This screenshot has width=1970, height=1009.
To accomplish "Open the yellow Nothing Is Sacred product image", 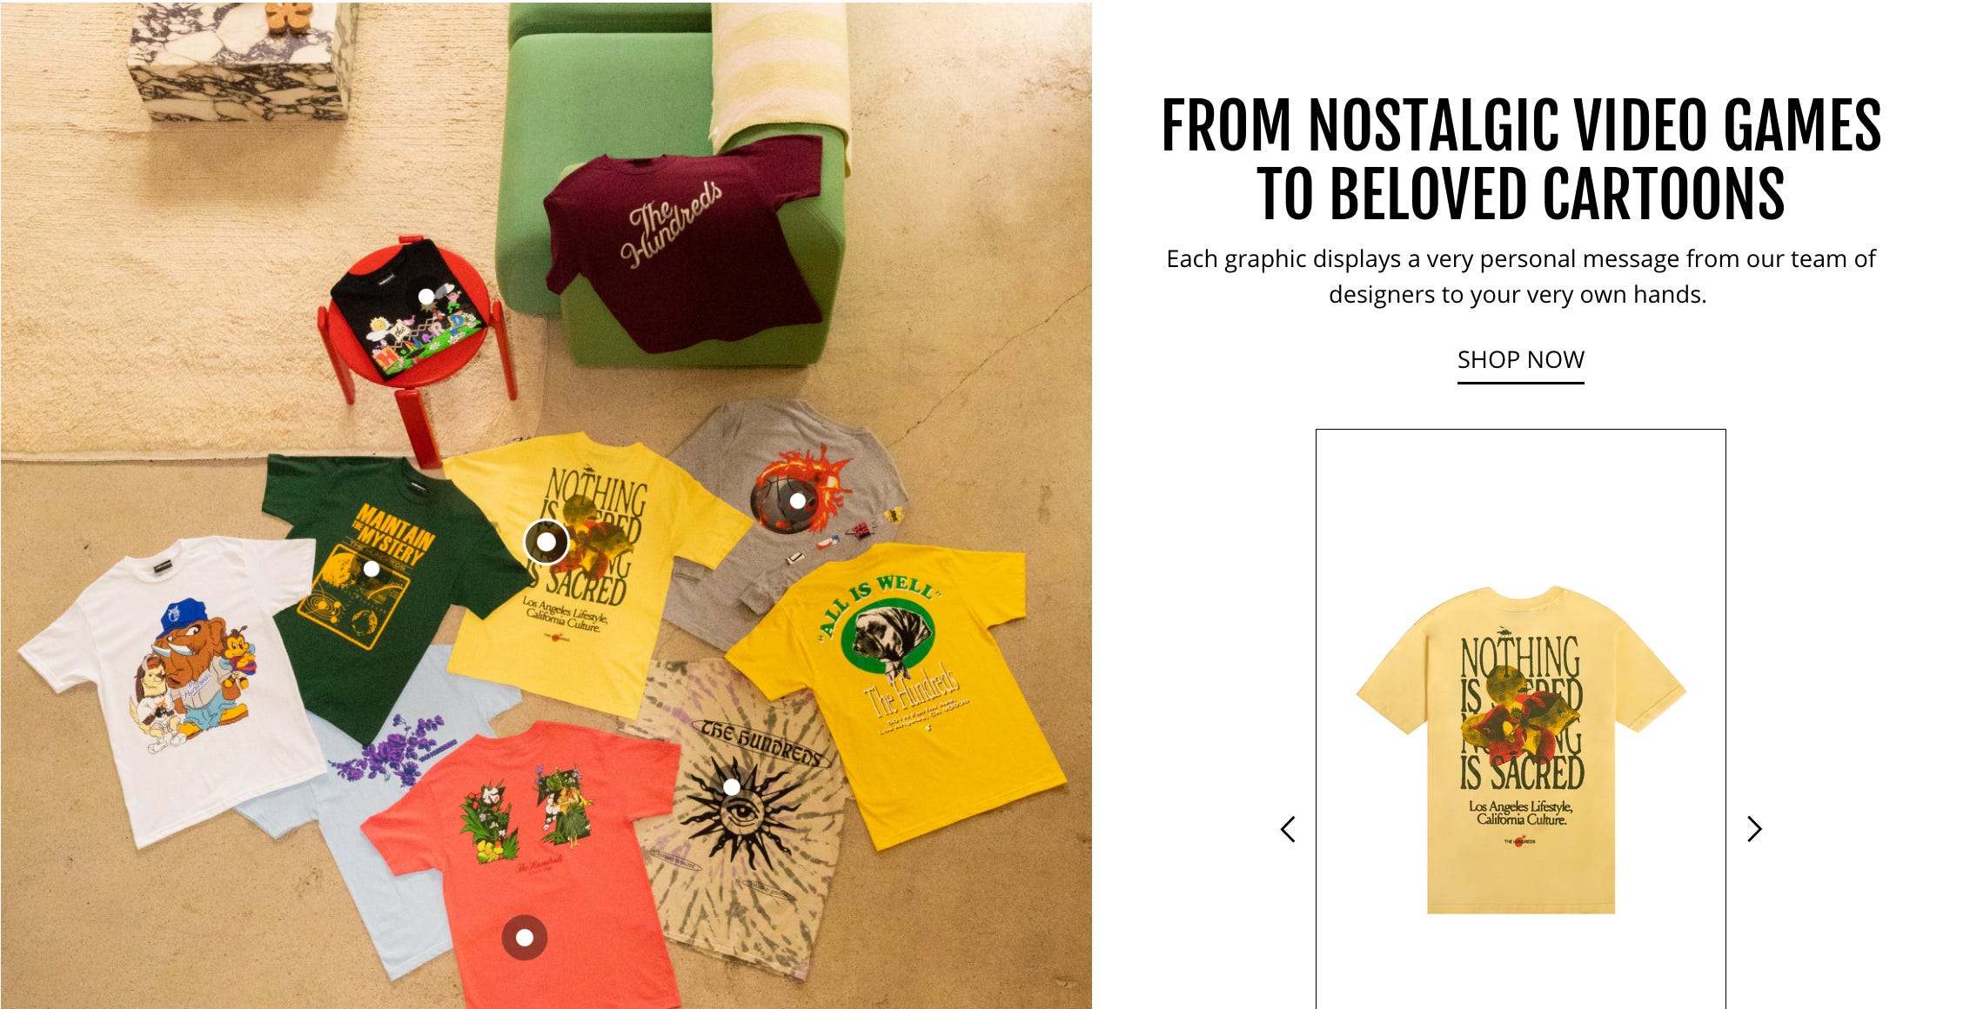I will 1521,750.
